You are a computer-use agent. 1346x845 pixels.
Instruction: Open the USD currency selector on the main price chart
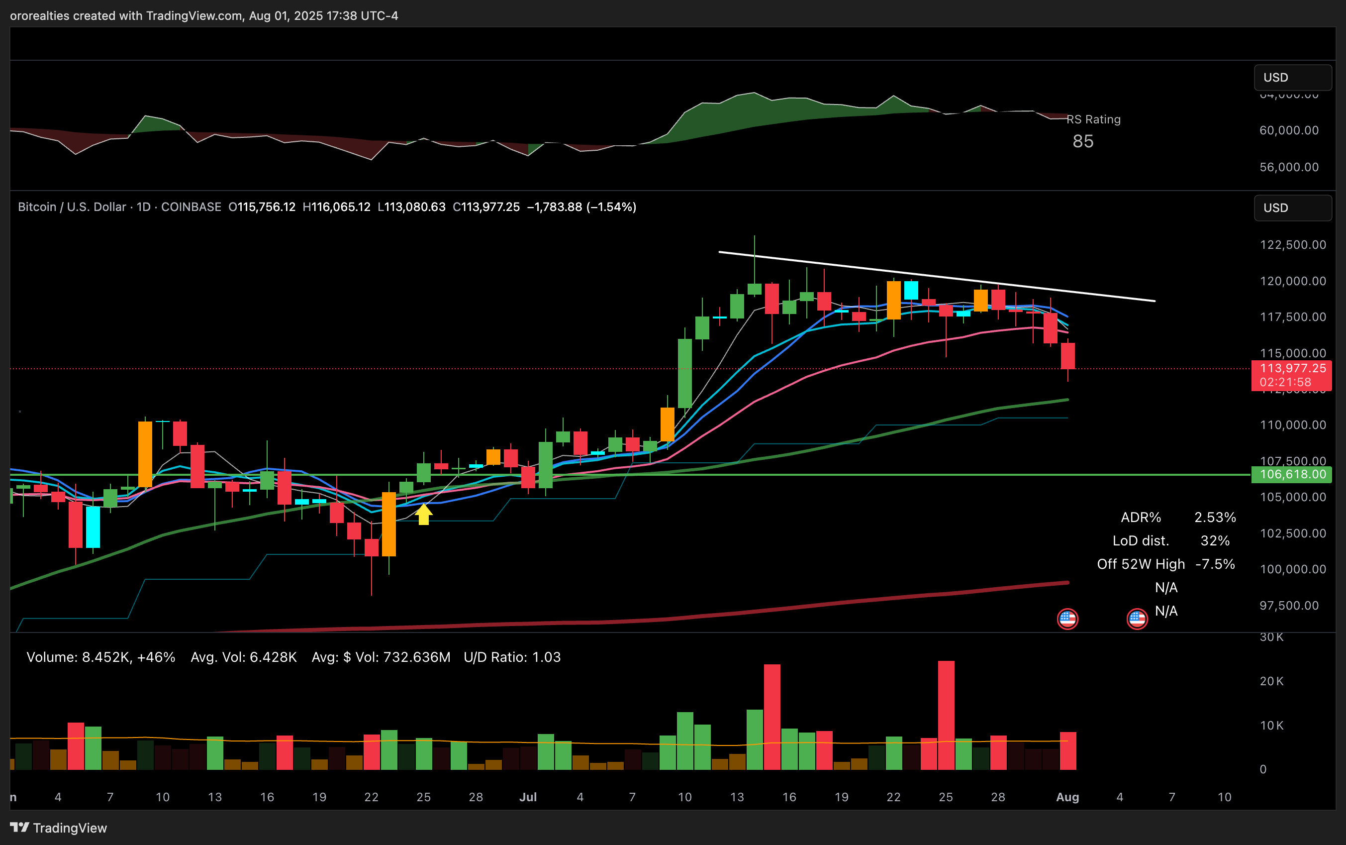tap(1292, 208)
